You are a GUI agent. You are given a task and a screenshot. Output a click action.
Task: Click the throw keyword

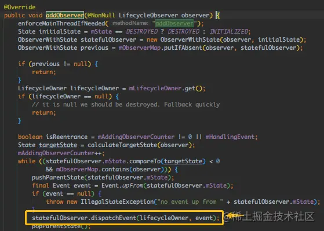click(x=54, y=201)
